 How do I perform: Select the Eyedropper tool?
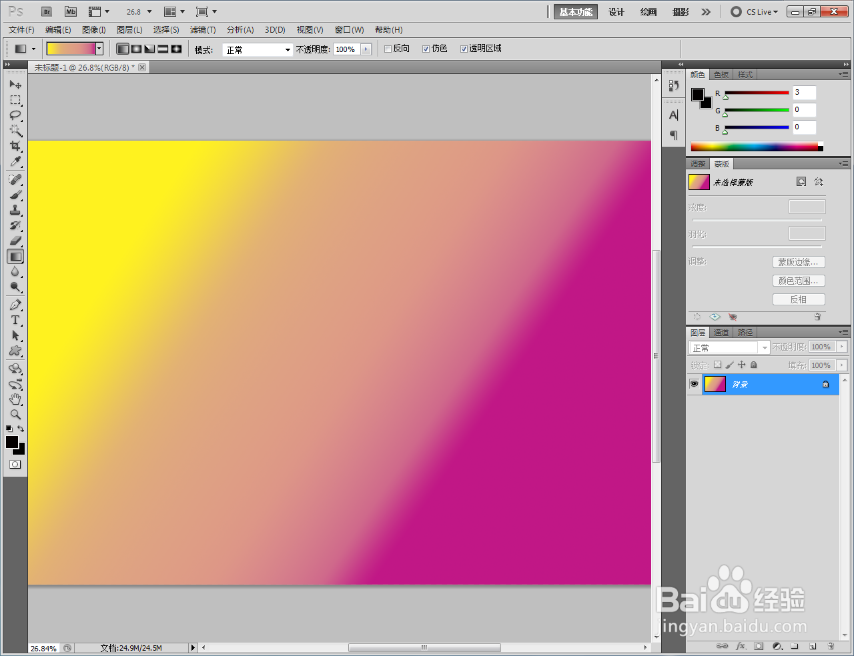tap(15, 161)
